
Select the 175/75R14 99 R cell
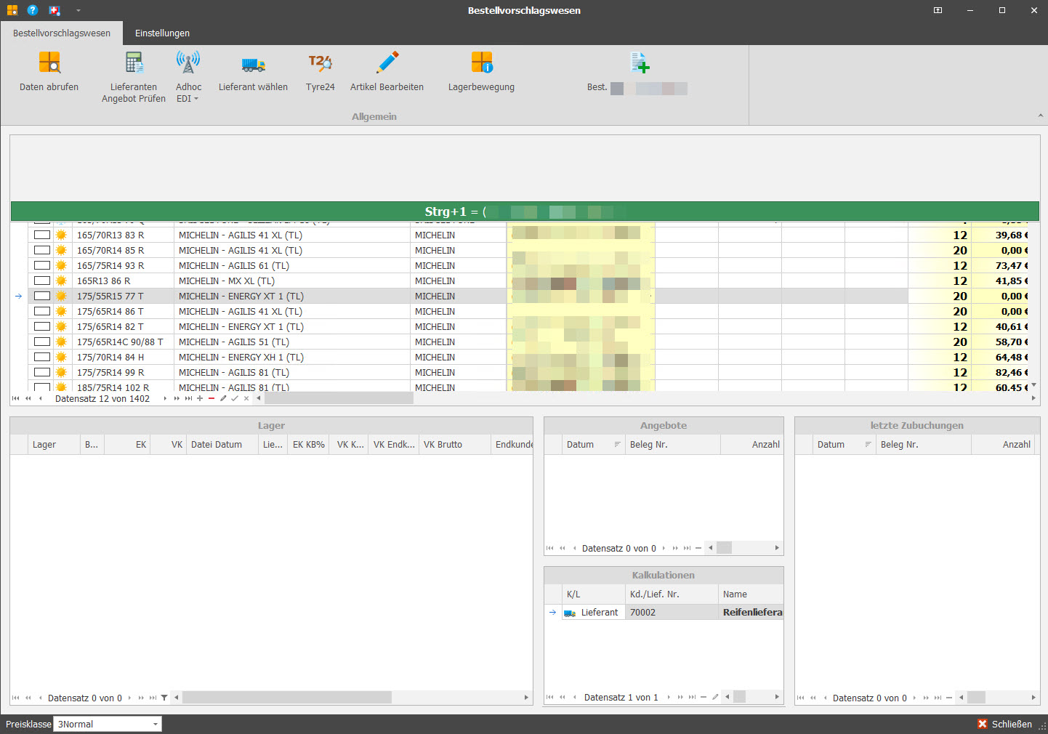click(123, 372)
